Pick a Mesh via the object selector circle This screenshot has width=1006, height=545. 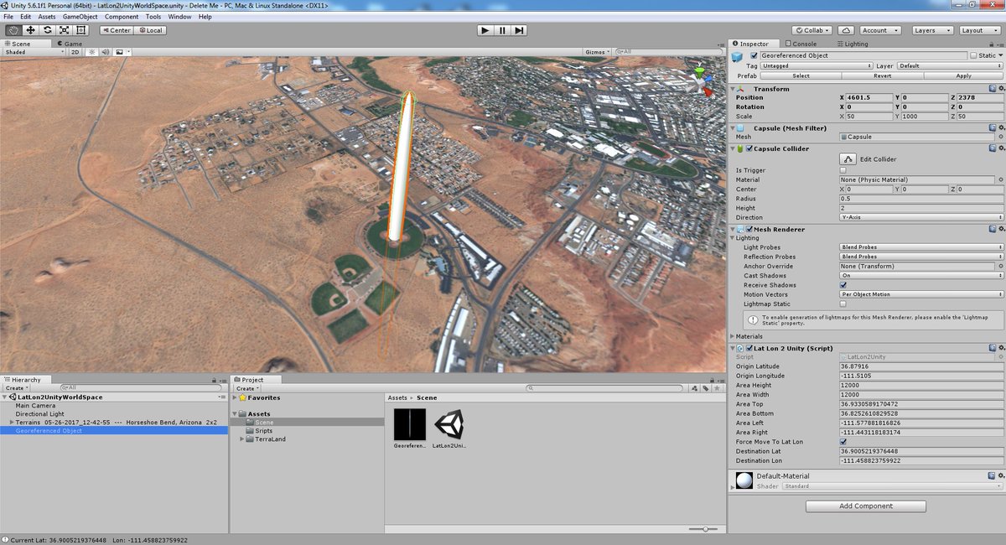pos(1000,137)
